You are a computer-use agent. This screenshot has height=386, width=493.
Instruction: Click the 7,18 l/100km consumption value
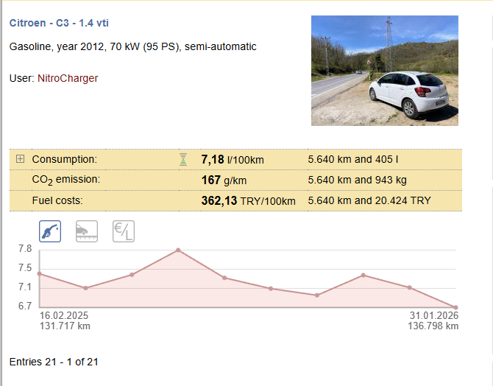coord(232,159)
